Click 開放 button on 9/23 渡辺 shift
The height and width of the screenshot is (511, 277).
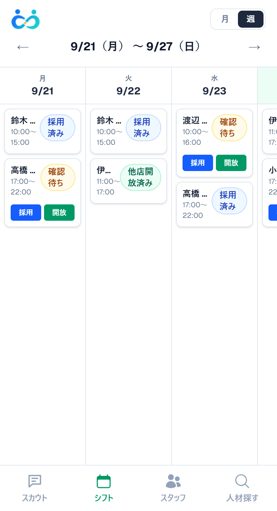231,163
